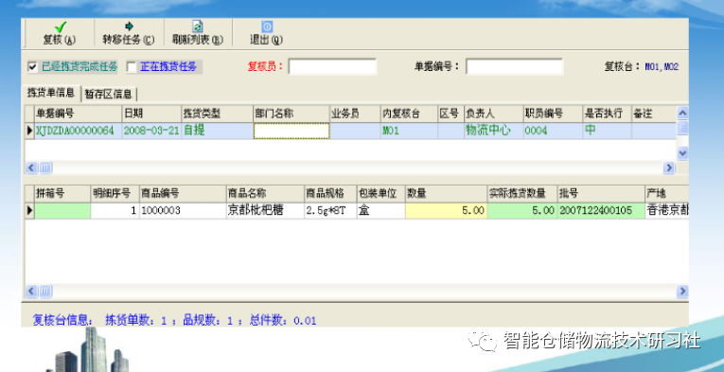The image size is (724, 372).
Task: Click the 中 execution status cell
Action: [x=607, y=131]
